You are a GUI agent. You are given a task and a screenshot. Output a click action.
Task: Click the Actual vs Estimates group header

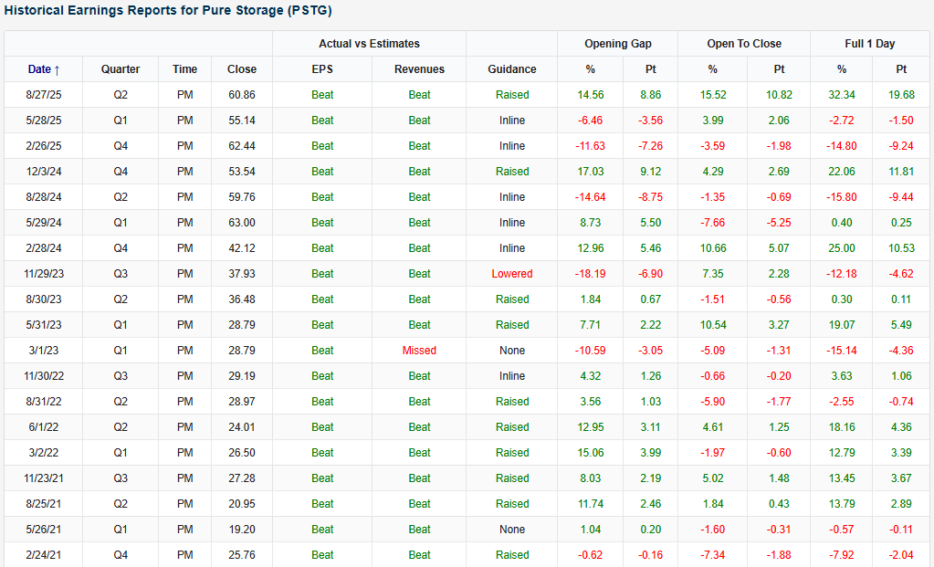pyautogui.click(x=369, y=44)
